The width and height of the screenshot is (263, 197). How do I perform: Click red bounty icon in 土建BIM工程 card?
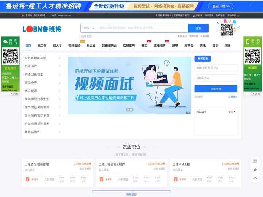coord(175,179)
